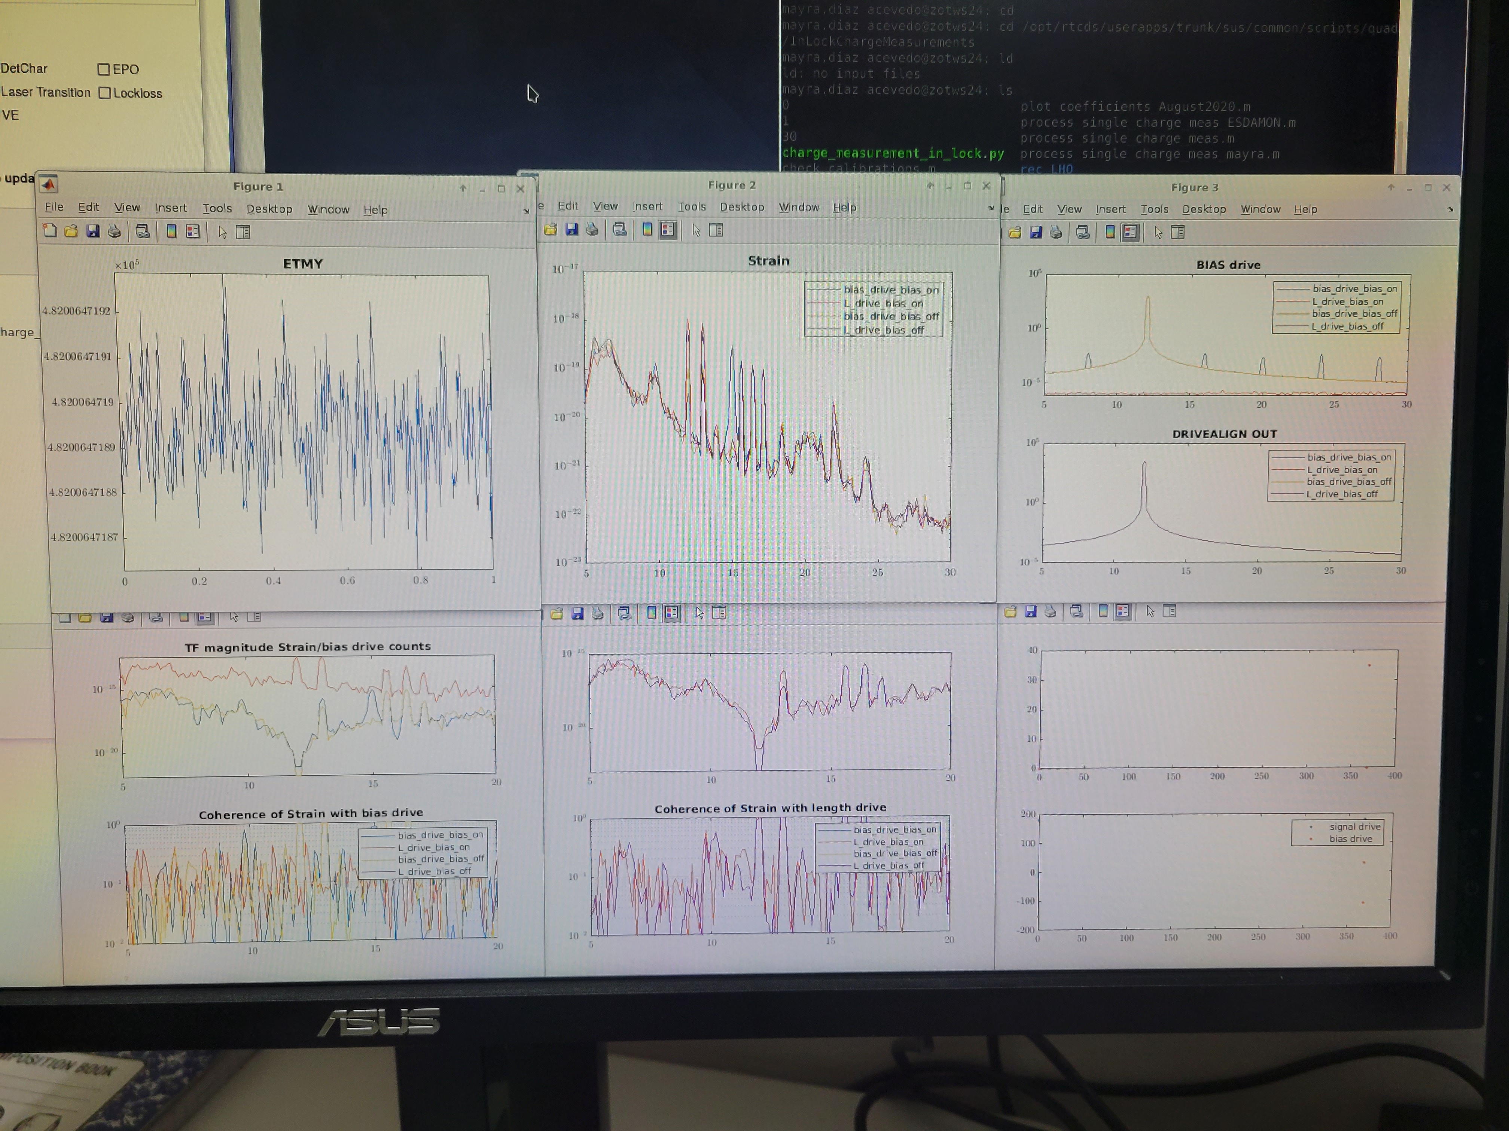Screen dimensions: 1509x1131
Task: Click bias_drive_bias_off in BIAS drive legend
Action: tap(1355, 313)
